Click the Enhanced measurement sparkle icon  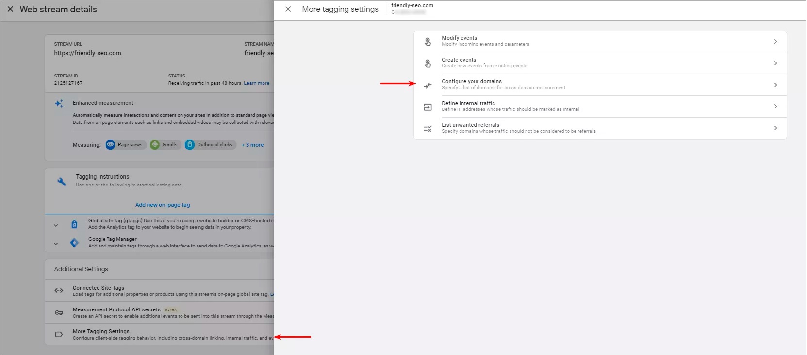pos(59,103)
